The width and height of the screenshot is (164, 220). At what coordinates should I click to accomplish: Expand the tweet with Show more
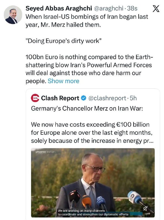pos(64,81)
